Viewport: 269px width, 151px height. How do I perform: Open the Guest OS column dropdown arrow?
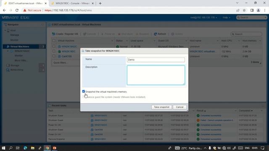coord(186,41)
